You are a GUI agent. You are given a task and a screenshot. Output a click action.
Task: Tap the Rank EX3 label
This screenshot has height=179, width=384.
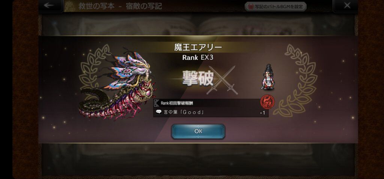click(x=198, y=58)
